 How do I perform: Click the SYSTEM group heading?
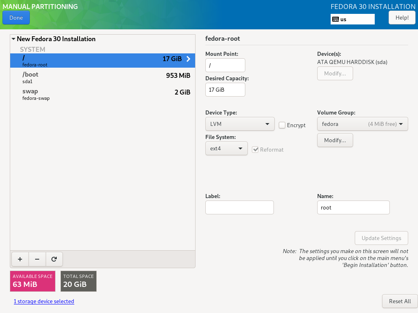[33, 49]
